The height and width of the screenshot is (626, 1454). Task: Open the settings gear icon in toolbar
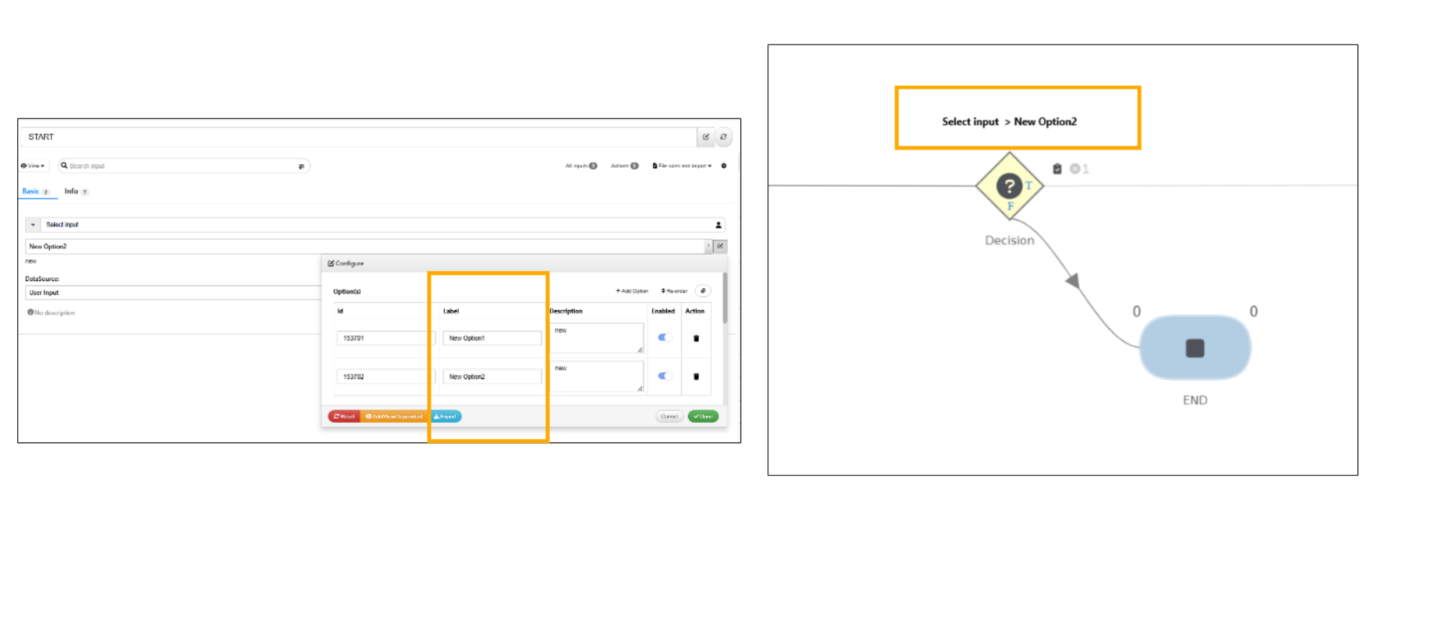tap(724, 166)
